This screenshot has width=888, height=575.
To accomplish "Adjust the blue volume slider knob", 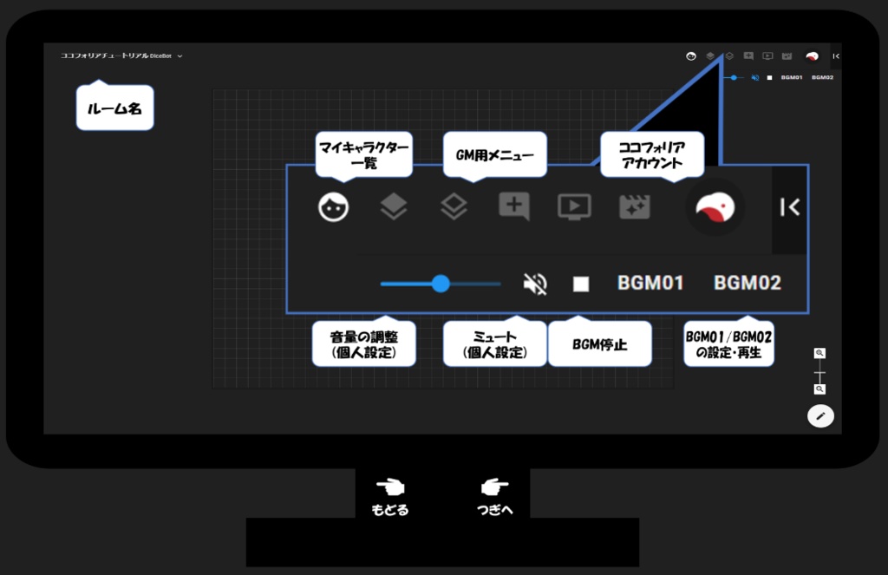I will pyautogui.click(x=441, y=284).
